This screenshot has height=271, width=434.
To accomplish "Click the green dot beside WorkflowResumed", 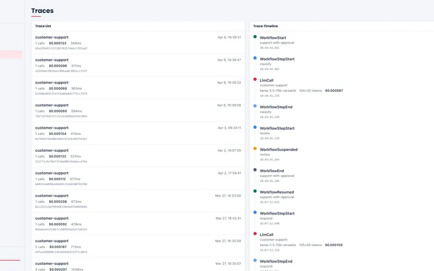I will (x=255, y=191).
